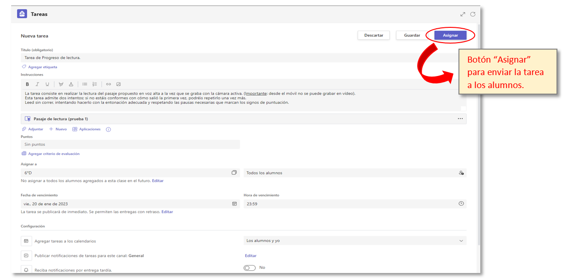Image resolution: width=563 pixels, height=279 pixels.
Task: Open the 'Todos los alumnos' student selector
Action: (x=461, y=173)
